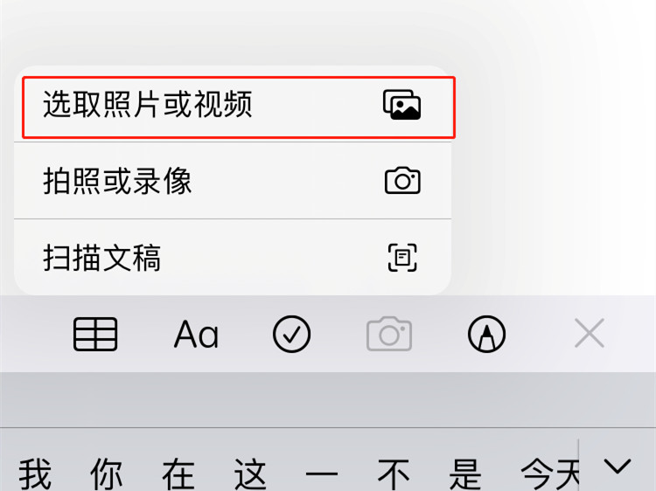656x491 pixels.
Task: Tap the 扫描文稿 menu entry
Action: [x=233, y=258]
